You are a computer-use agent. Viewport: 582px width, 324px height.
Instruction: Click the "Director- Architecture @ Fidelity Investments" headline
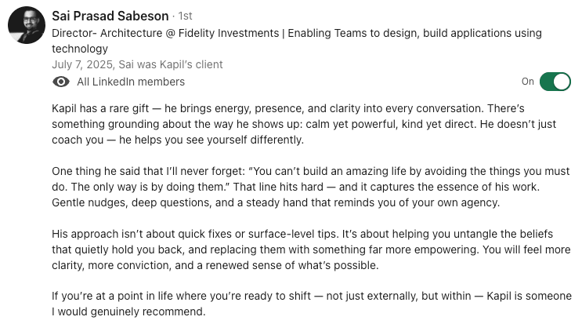pyautogui.click(x=194, y=34)
